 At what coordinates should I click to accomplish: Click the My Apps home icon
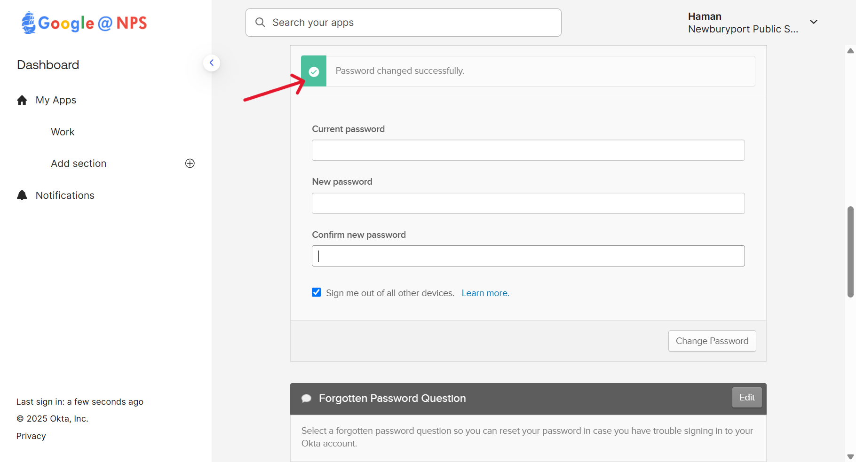tap(22, 100)
